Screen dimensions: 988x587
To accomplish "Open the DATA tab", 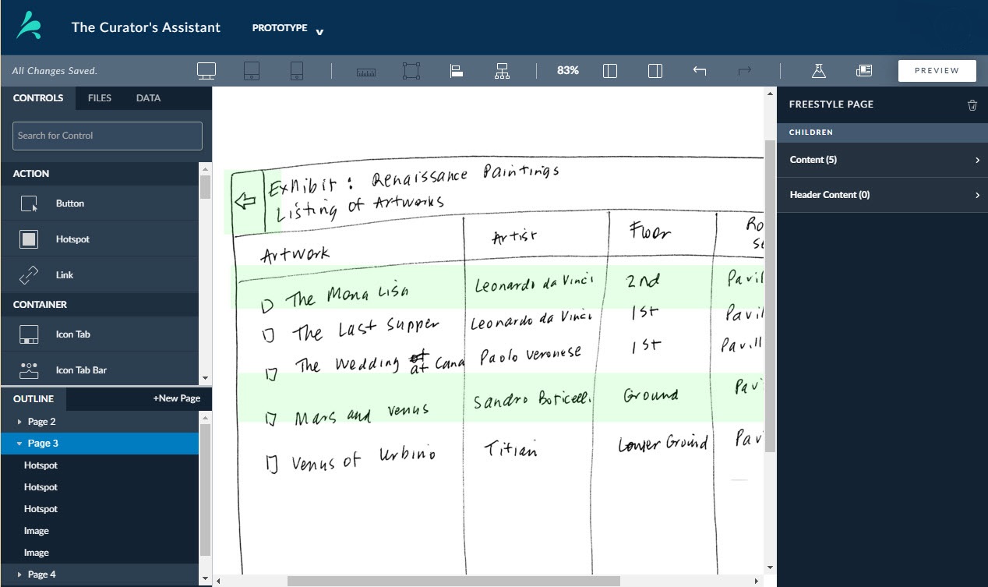I will click(x=148, y=98).
